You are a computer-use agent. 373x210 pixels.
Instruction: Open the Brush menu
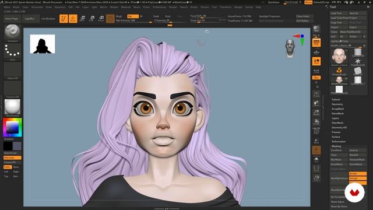[x=16, y=7]
